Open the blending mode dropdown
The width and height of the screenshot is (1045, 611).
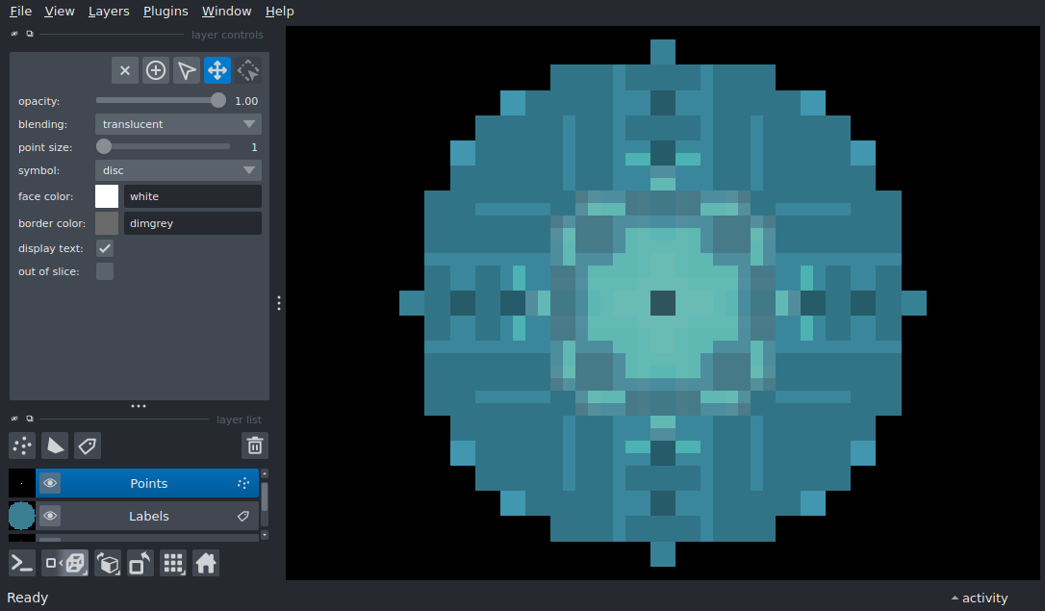click(x=179, y=124)
